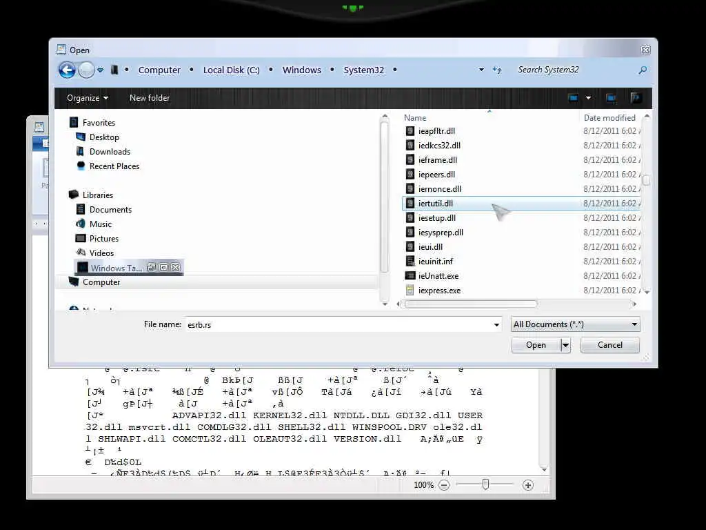Click New folder in the toolbar
706x530 pixels.
click(150, 98)
